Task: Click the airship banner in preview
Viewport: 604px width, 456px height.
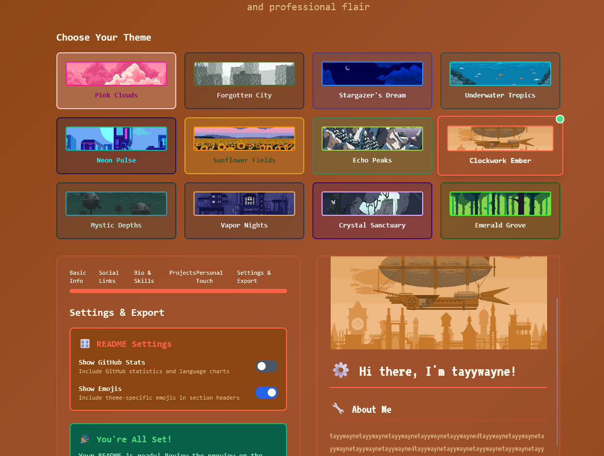Action: coord(439,303)
